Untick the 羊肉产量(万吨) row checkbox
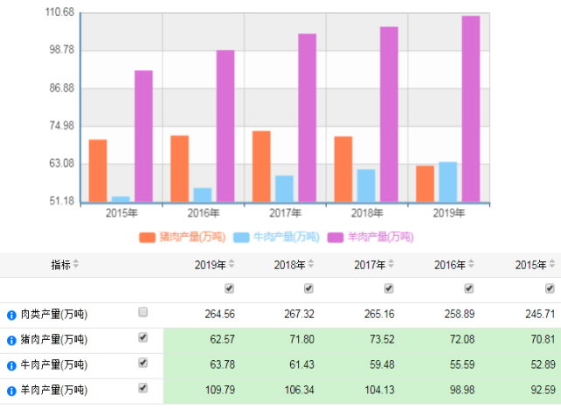561x409 pixels. pos(143,388)
